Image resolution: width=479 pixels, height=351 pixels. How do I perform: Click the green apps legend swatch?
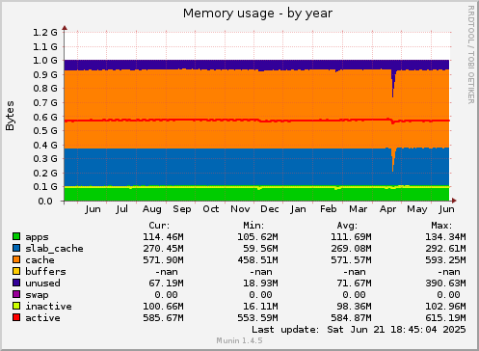coord(16,236)
